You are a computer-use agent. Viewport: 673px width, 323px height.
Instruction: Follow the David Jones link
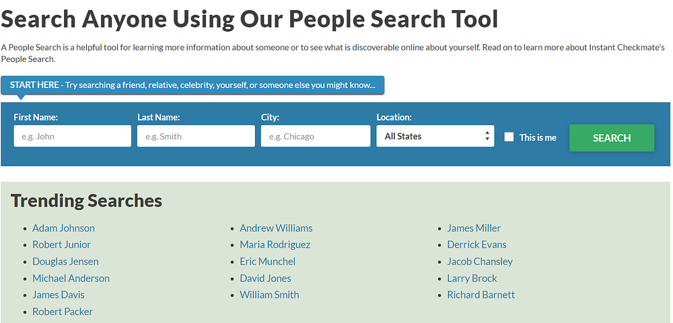[265, 278]
